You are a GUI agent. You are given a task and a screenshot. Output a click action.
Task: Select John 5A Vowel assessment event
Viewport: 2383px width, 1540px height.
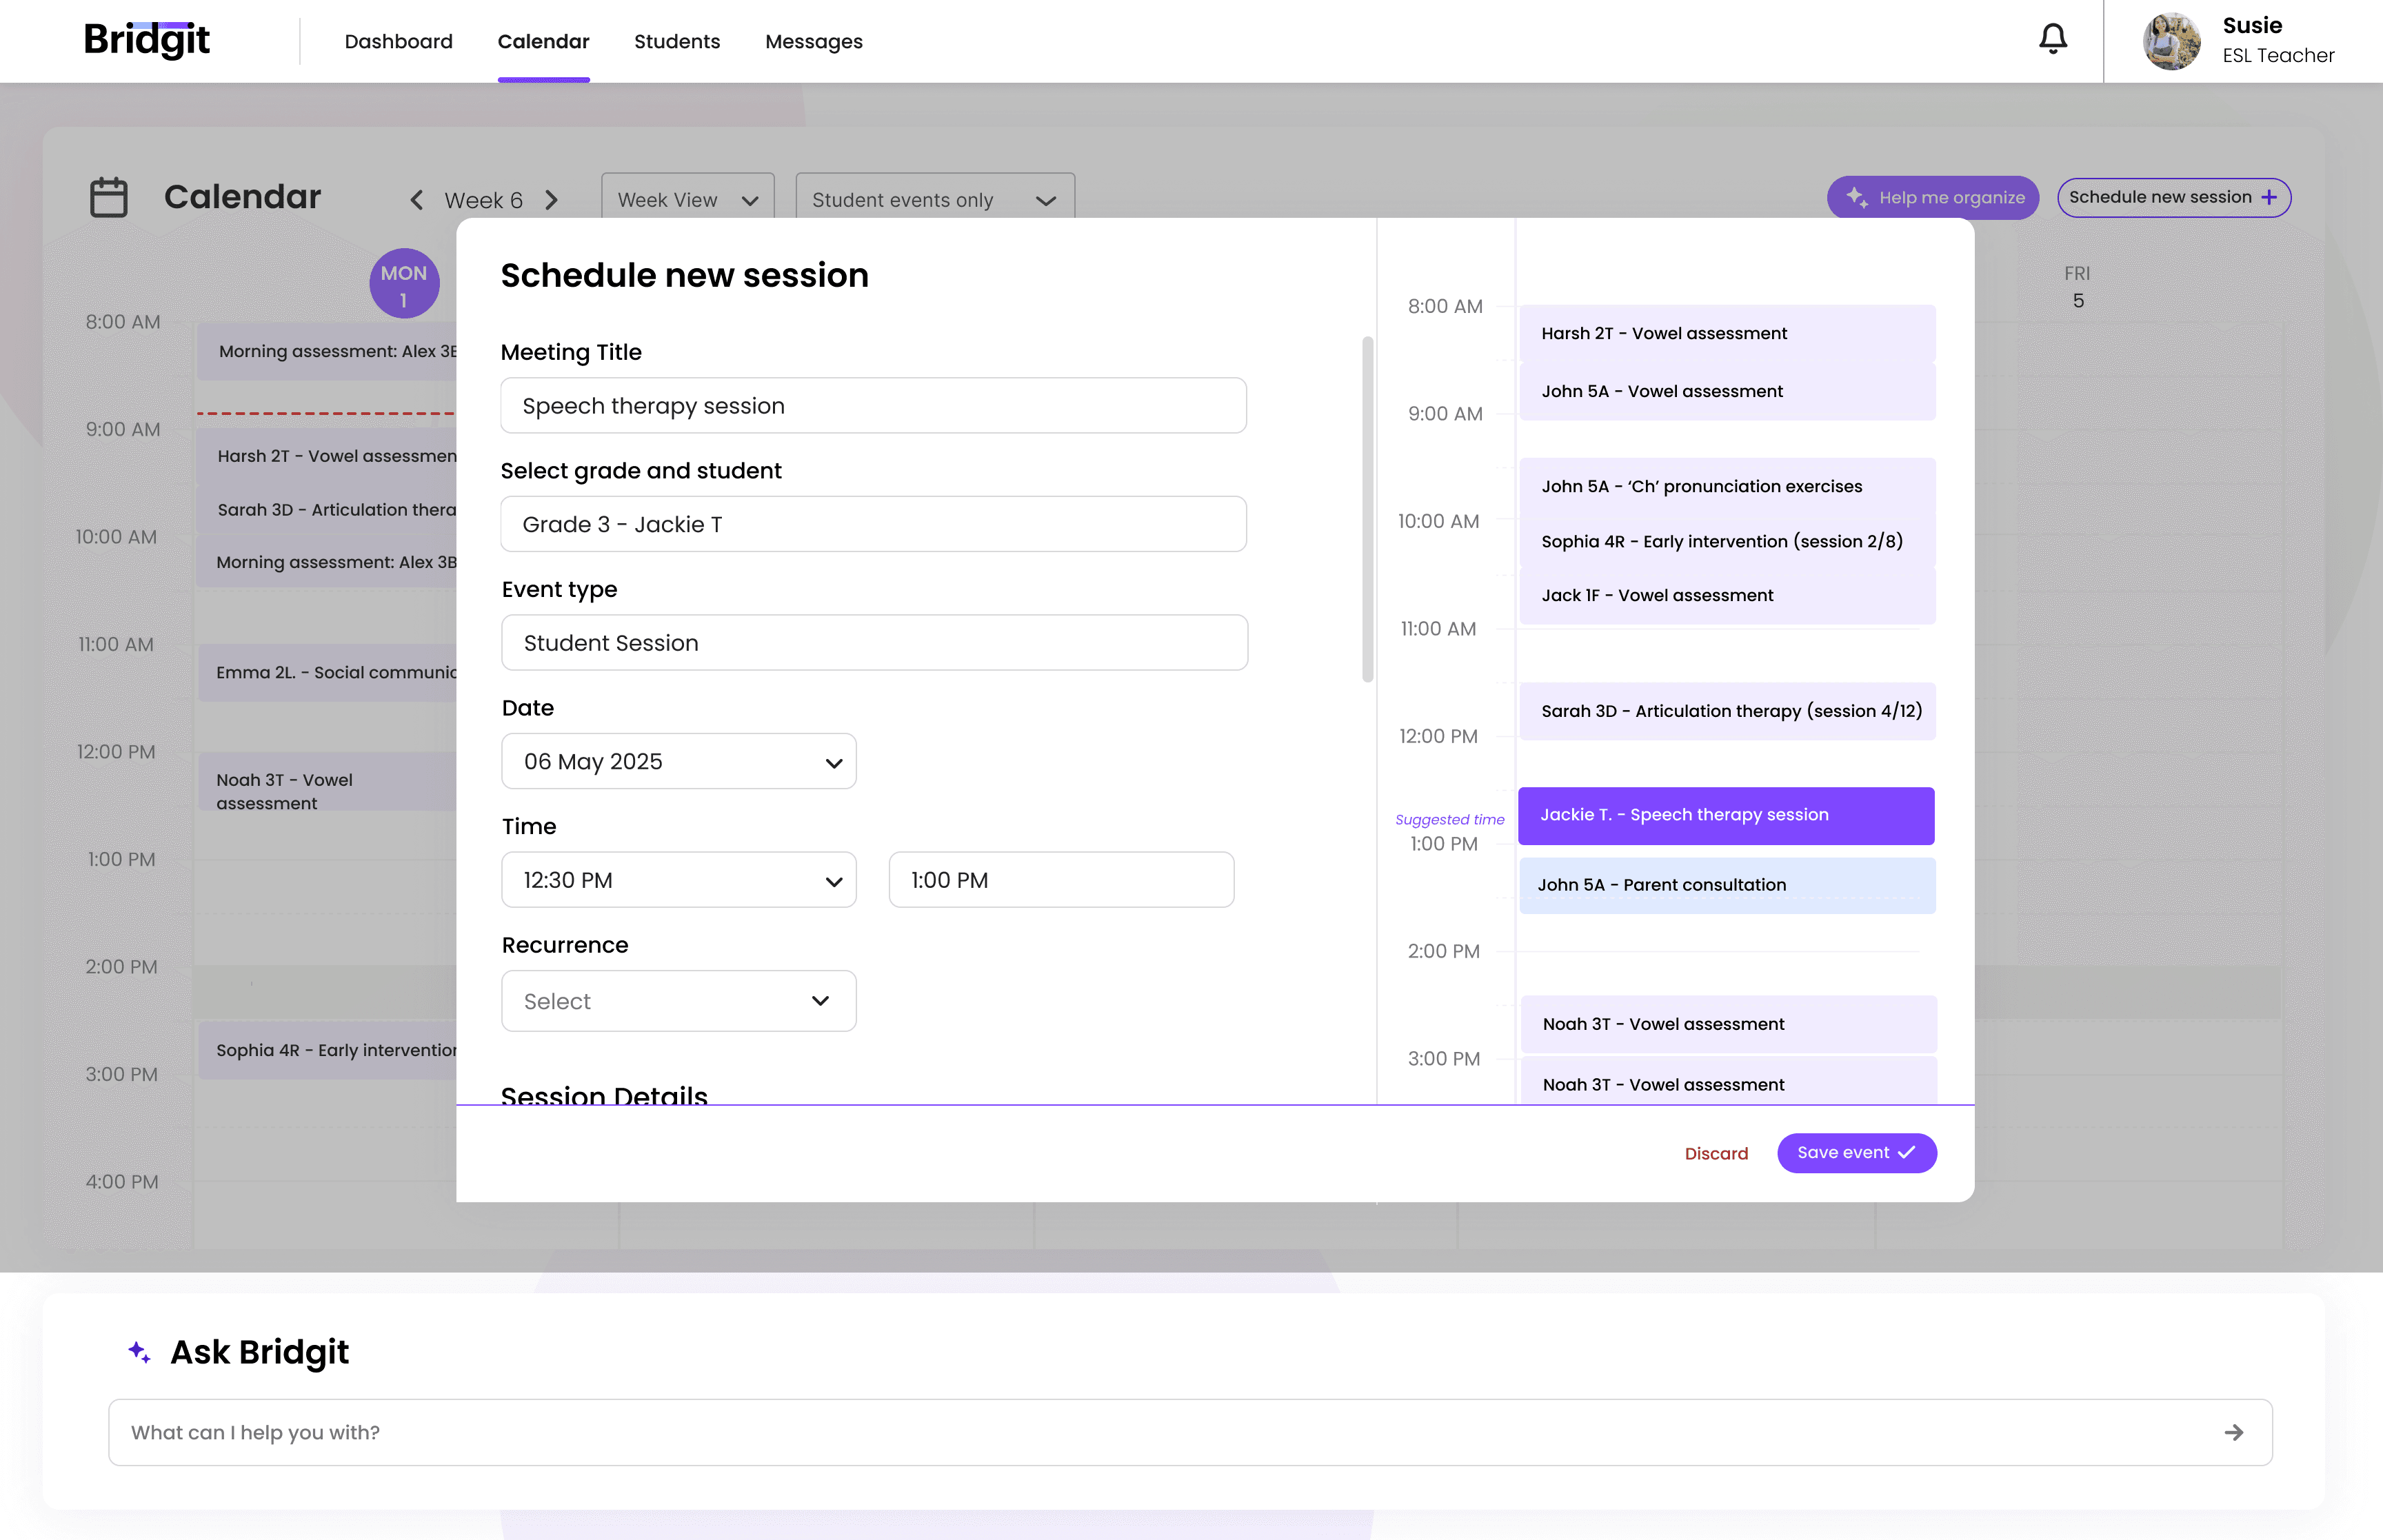point(1727,391)
